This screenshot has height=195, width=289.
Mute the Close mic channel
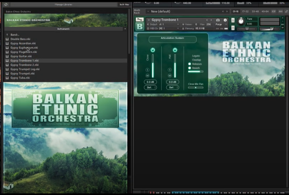(x=147, y=76)
